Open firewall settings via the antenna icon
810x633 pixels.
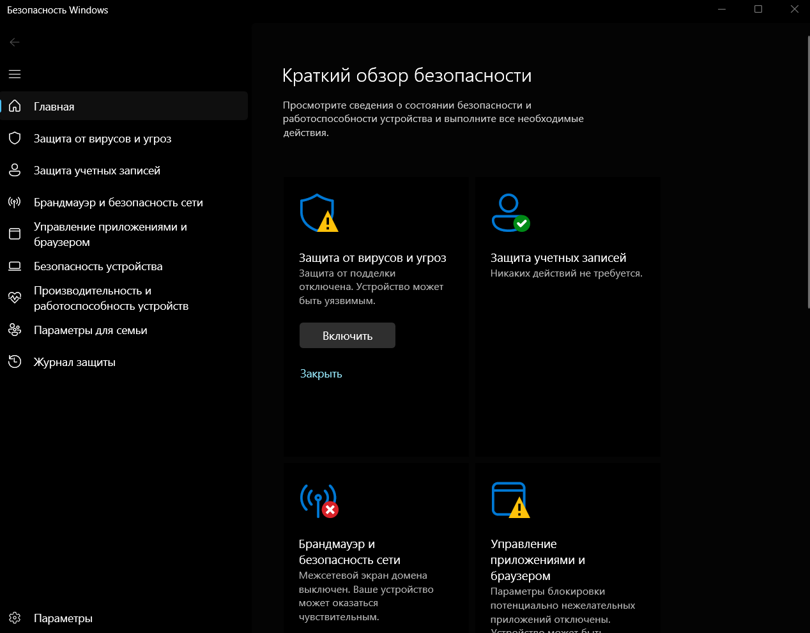click(x=14, y=202)
